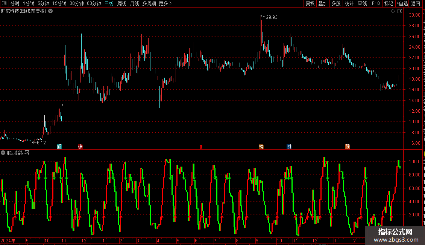Screen dimensions: 425x245
Task: Click the 涨 info marker on chart
Action: pos(80,147)
